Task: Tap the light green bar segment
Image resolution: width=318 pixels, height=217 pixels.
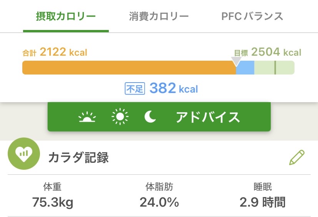Action: tap(275, 68)
